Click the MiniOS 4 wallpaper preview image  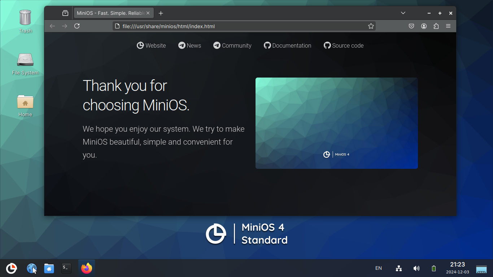337,123
